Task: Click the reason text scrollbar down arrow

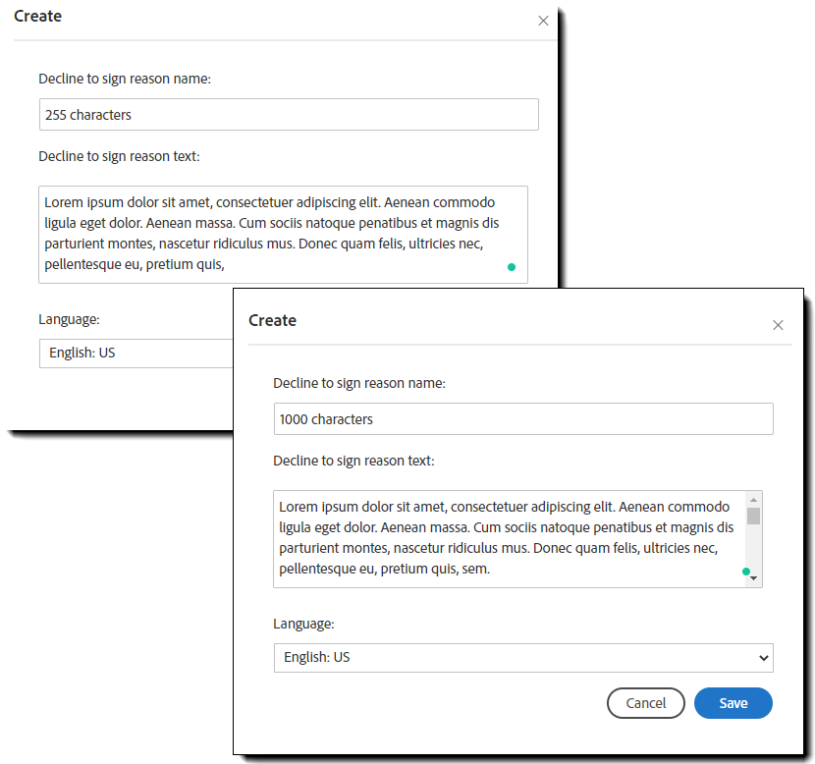Action: (x=753, y=578)
